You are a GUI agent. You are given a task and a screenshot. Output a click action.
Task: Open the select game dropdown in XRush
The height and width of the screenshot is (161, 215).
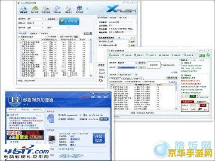(35, 19)
